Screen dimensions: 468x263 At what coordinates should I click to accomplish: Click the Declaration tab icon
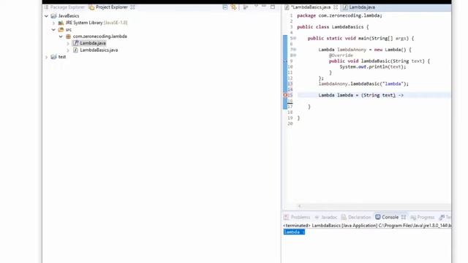[344, 217]
